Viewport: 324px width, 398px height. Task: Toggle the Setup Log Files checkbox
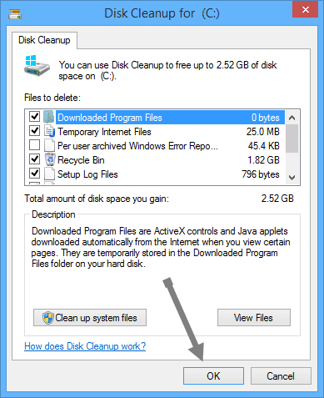(x=34, y=174)
